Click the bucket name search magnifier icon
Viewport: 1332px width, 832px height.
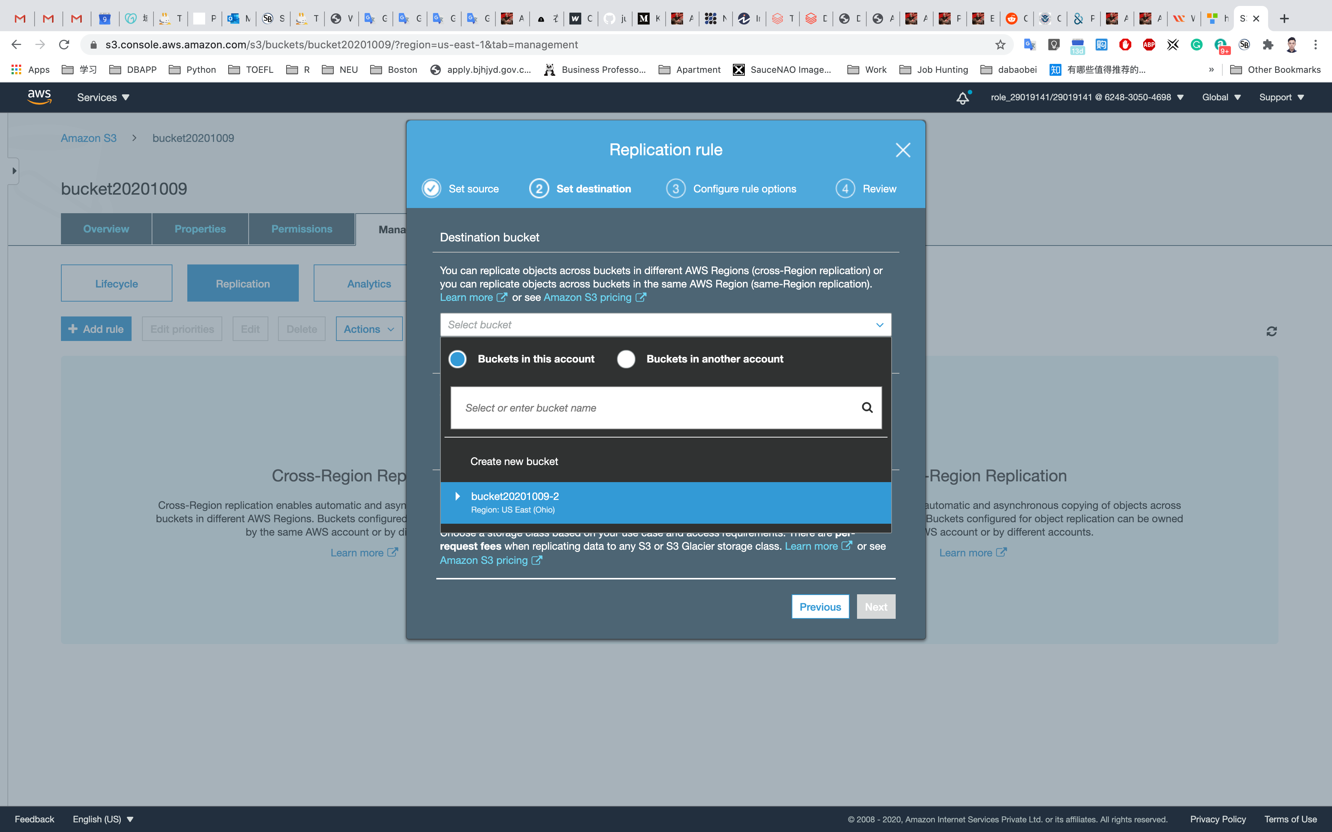867,408
